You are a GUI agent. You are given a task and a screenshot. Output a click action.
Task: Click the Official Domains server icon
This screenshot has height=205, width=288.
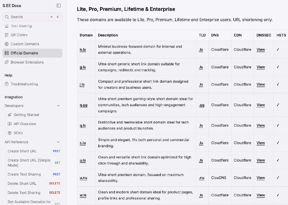click(6, 53)
